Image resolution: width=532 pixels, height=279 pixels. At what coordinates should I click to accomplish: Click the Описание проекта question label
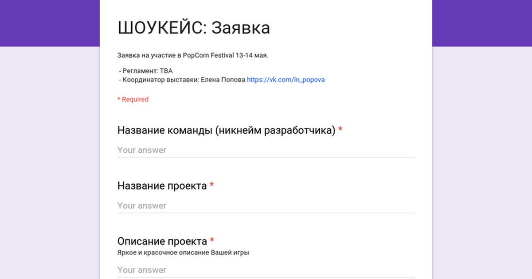(x=162, y=241)
